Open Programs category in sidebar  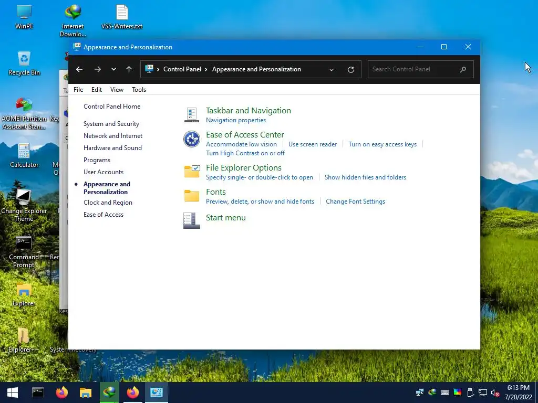coord(97,160)
